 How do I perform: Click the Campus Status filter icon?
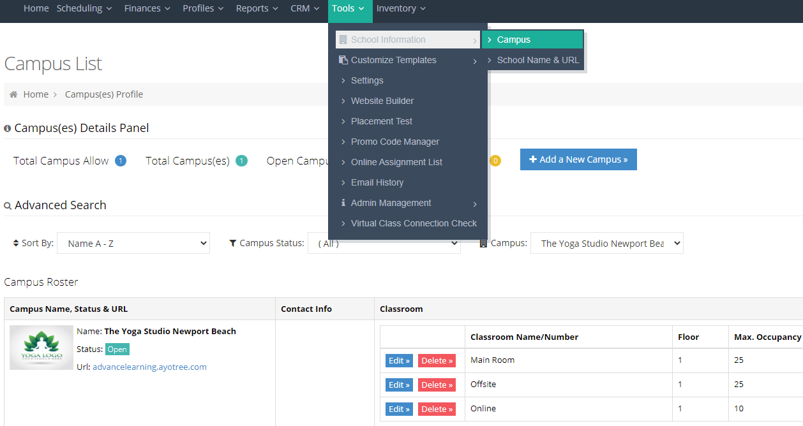point(233,243)
